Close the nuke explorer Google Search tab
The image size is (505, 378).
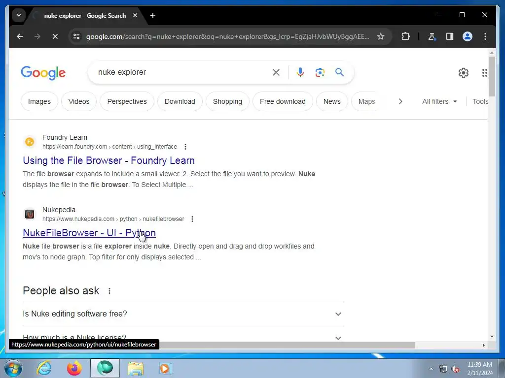click(x=135, y=15)
